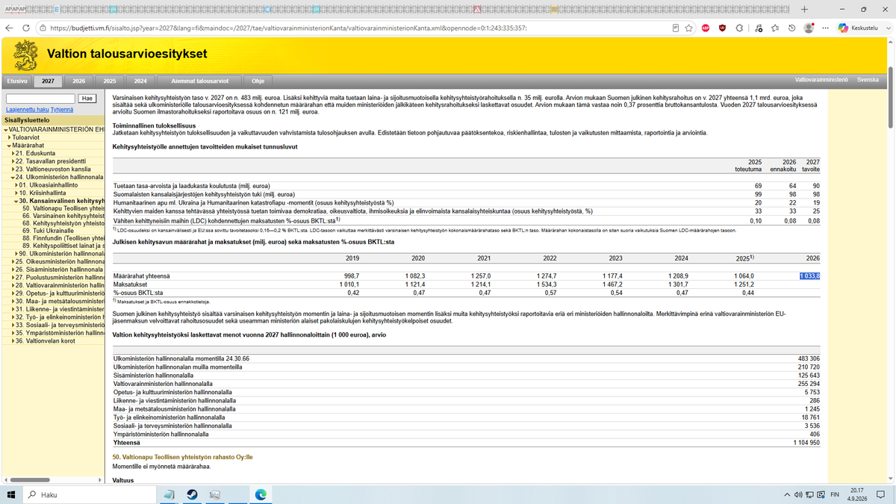The width and height of the screenshot is (896, 504).
Task: Open the Laajennettu haku link
Action: point(27,110)
